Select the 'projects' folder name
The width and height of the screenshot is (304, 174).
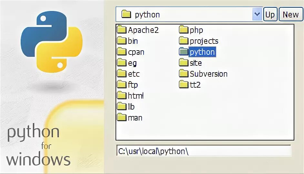coord(204,42)
